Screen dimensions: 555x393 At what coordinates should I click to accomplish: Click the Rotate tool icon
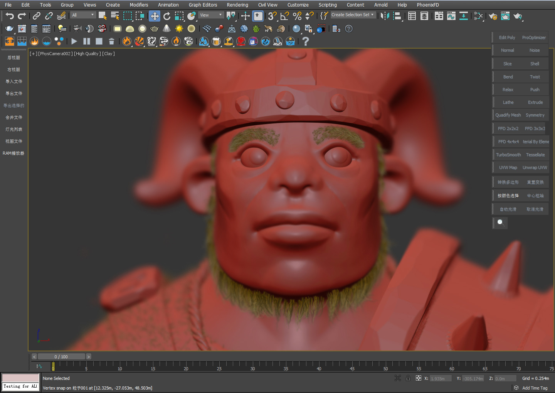167,16
